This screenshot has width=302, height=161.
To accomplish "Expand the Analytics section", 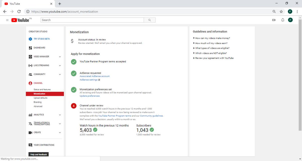I will (60, 115).
